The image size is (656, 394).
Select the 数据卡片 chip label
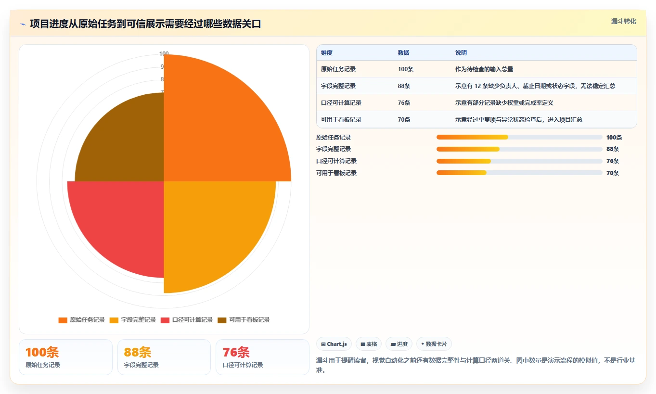point(436,344)
